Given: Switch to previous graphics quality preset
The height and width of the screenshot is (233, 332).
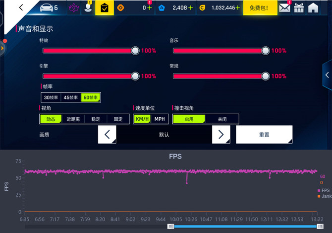Looking at the screenshot, I should [107, 135].
